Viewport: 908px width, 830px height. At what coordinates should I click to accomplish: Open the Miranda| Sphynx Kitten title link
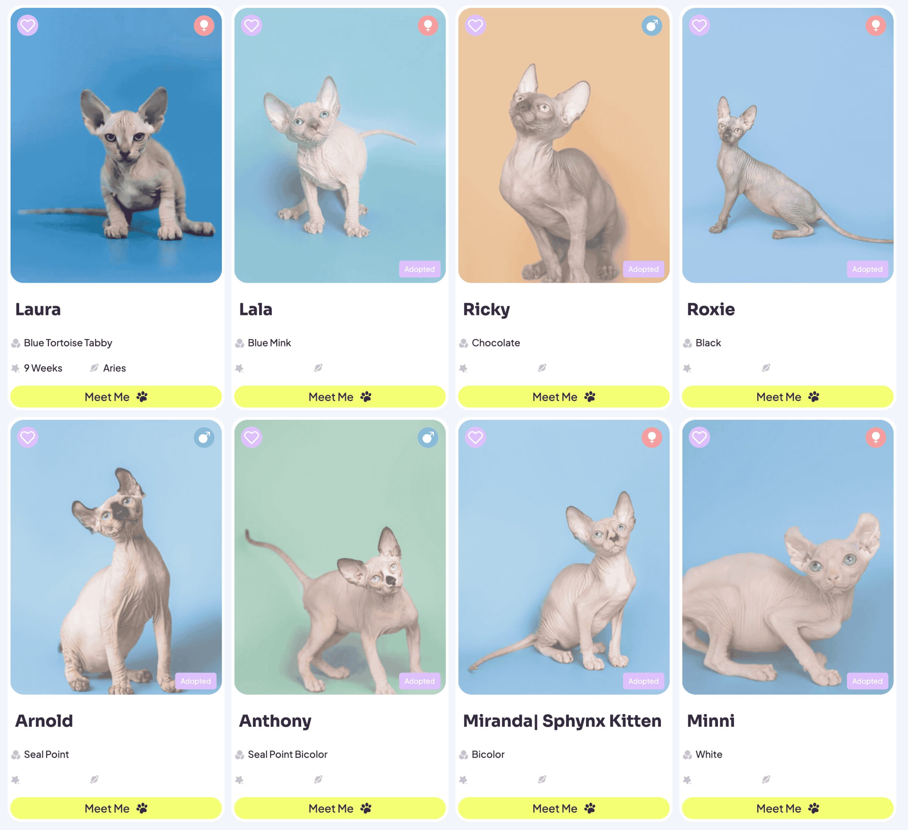562,721
